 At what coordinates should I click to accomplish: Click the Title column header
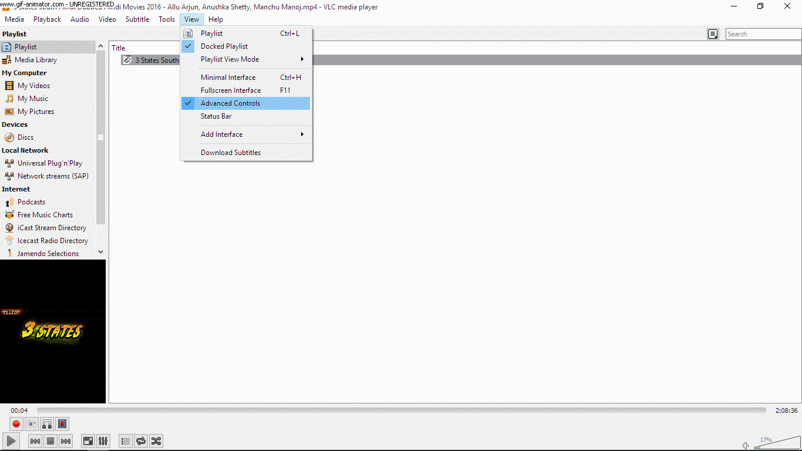point(118,48)
